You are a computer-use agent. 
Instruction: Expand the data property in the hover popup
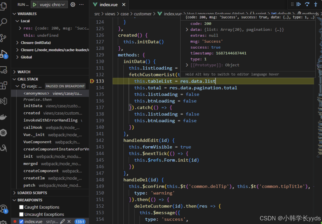(x=187, y=29)
